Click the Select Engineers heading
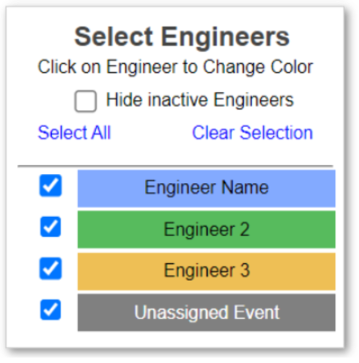The width and height of the screenshot is (359, 363). click(x=182, y=37)
